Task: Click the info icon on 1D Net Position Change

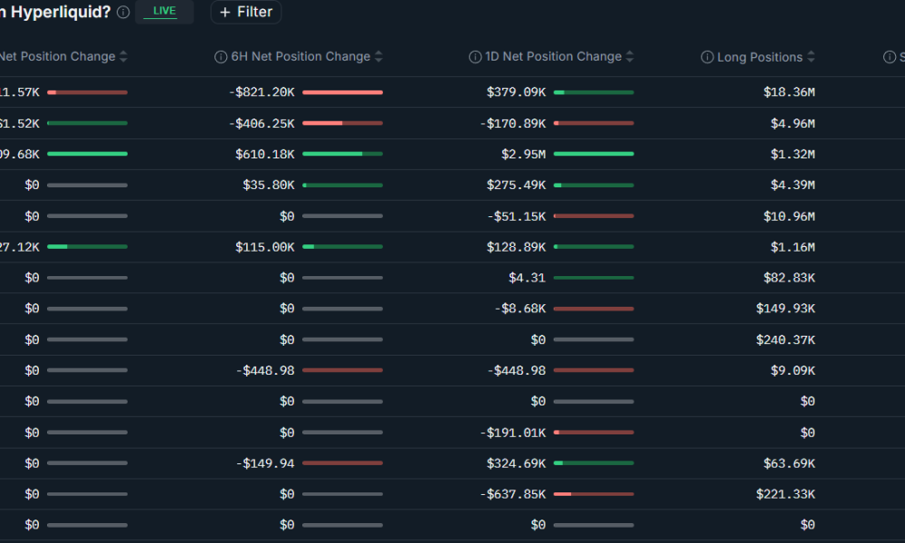Action: click(475, 56)
